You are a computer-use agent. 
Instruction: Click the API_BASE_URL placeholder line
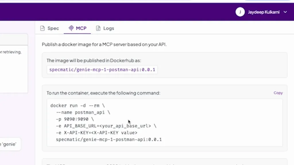click(106, 126)
